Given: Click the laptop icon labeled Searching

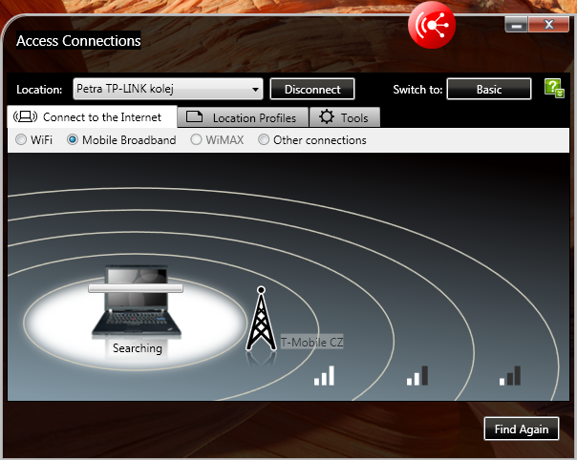Looking at the screenshot, I should click(x=137, y=305).
